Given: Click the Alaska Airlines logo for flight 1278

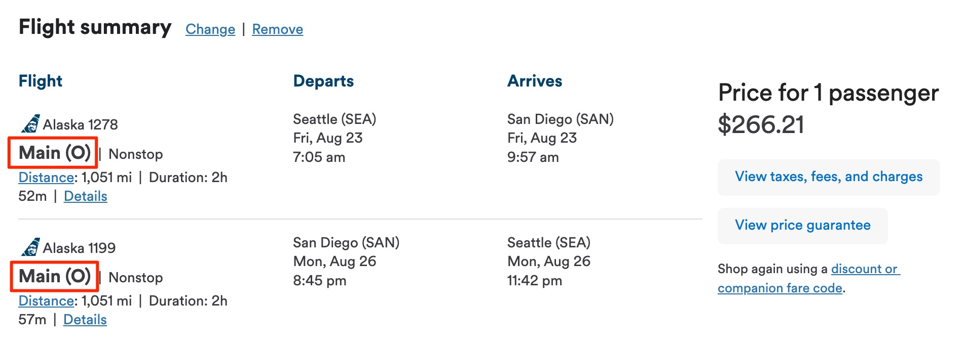Looking at the screenshot, I should (x=30, y=124).
